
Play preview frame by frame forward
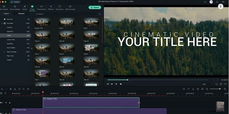(112, 84)
